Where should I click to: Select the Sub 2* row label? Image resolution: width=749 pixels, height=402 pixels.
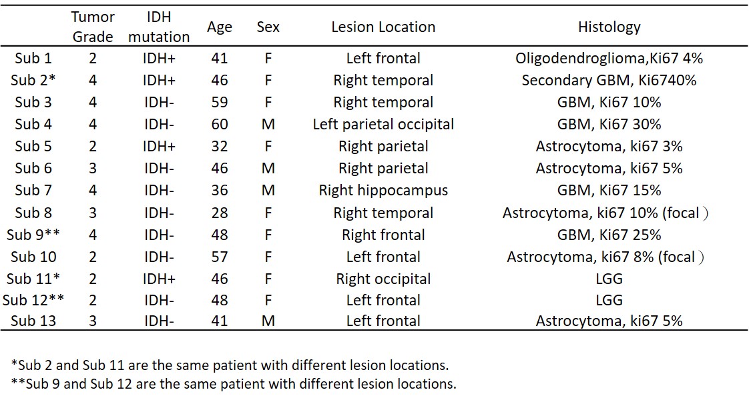click(33, 81)
